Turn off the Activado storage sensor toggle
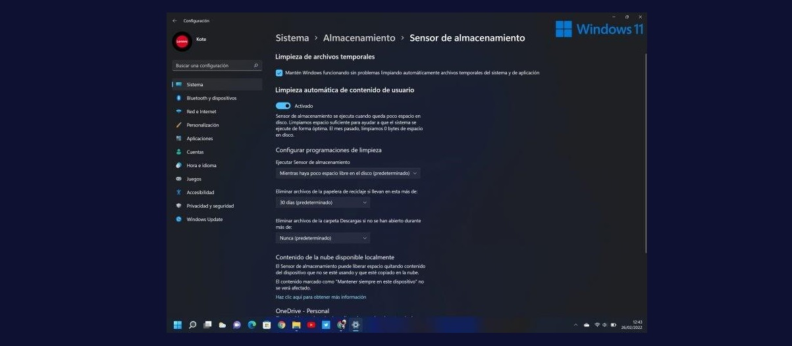Image resolution: width=792 pixels, height=346 pixels. coord(283,106)
